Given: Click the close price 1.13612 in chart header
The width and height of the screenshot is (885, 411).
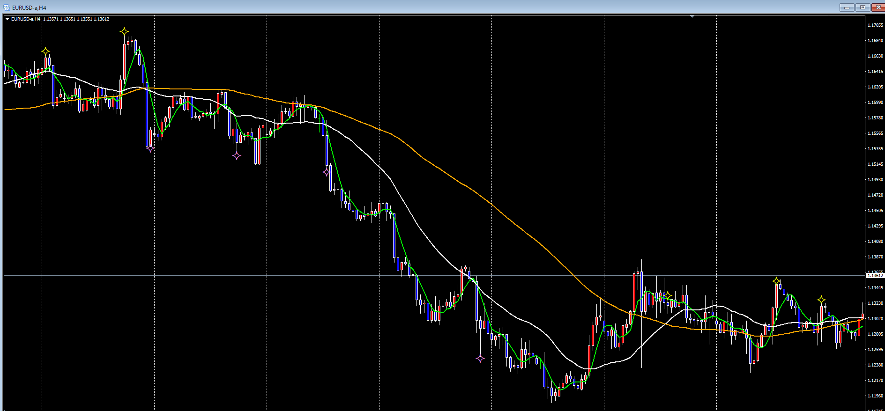Looking at the screenshot, I should tap(101, 19).
